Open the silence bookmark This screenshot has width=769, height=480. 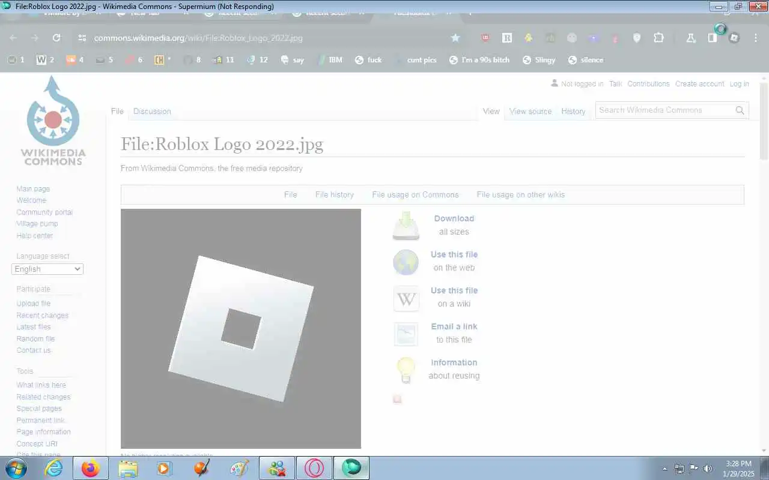click(586, 60)
